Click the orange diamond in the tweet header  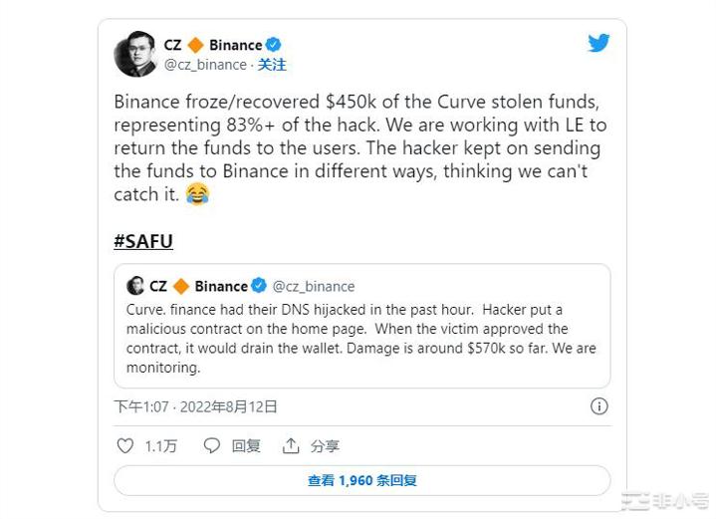coord(195,45)
